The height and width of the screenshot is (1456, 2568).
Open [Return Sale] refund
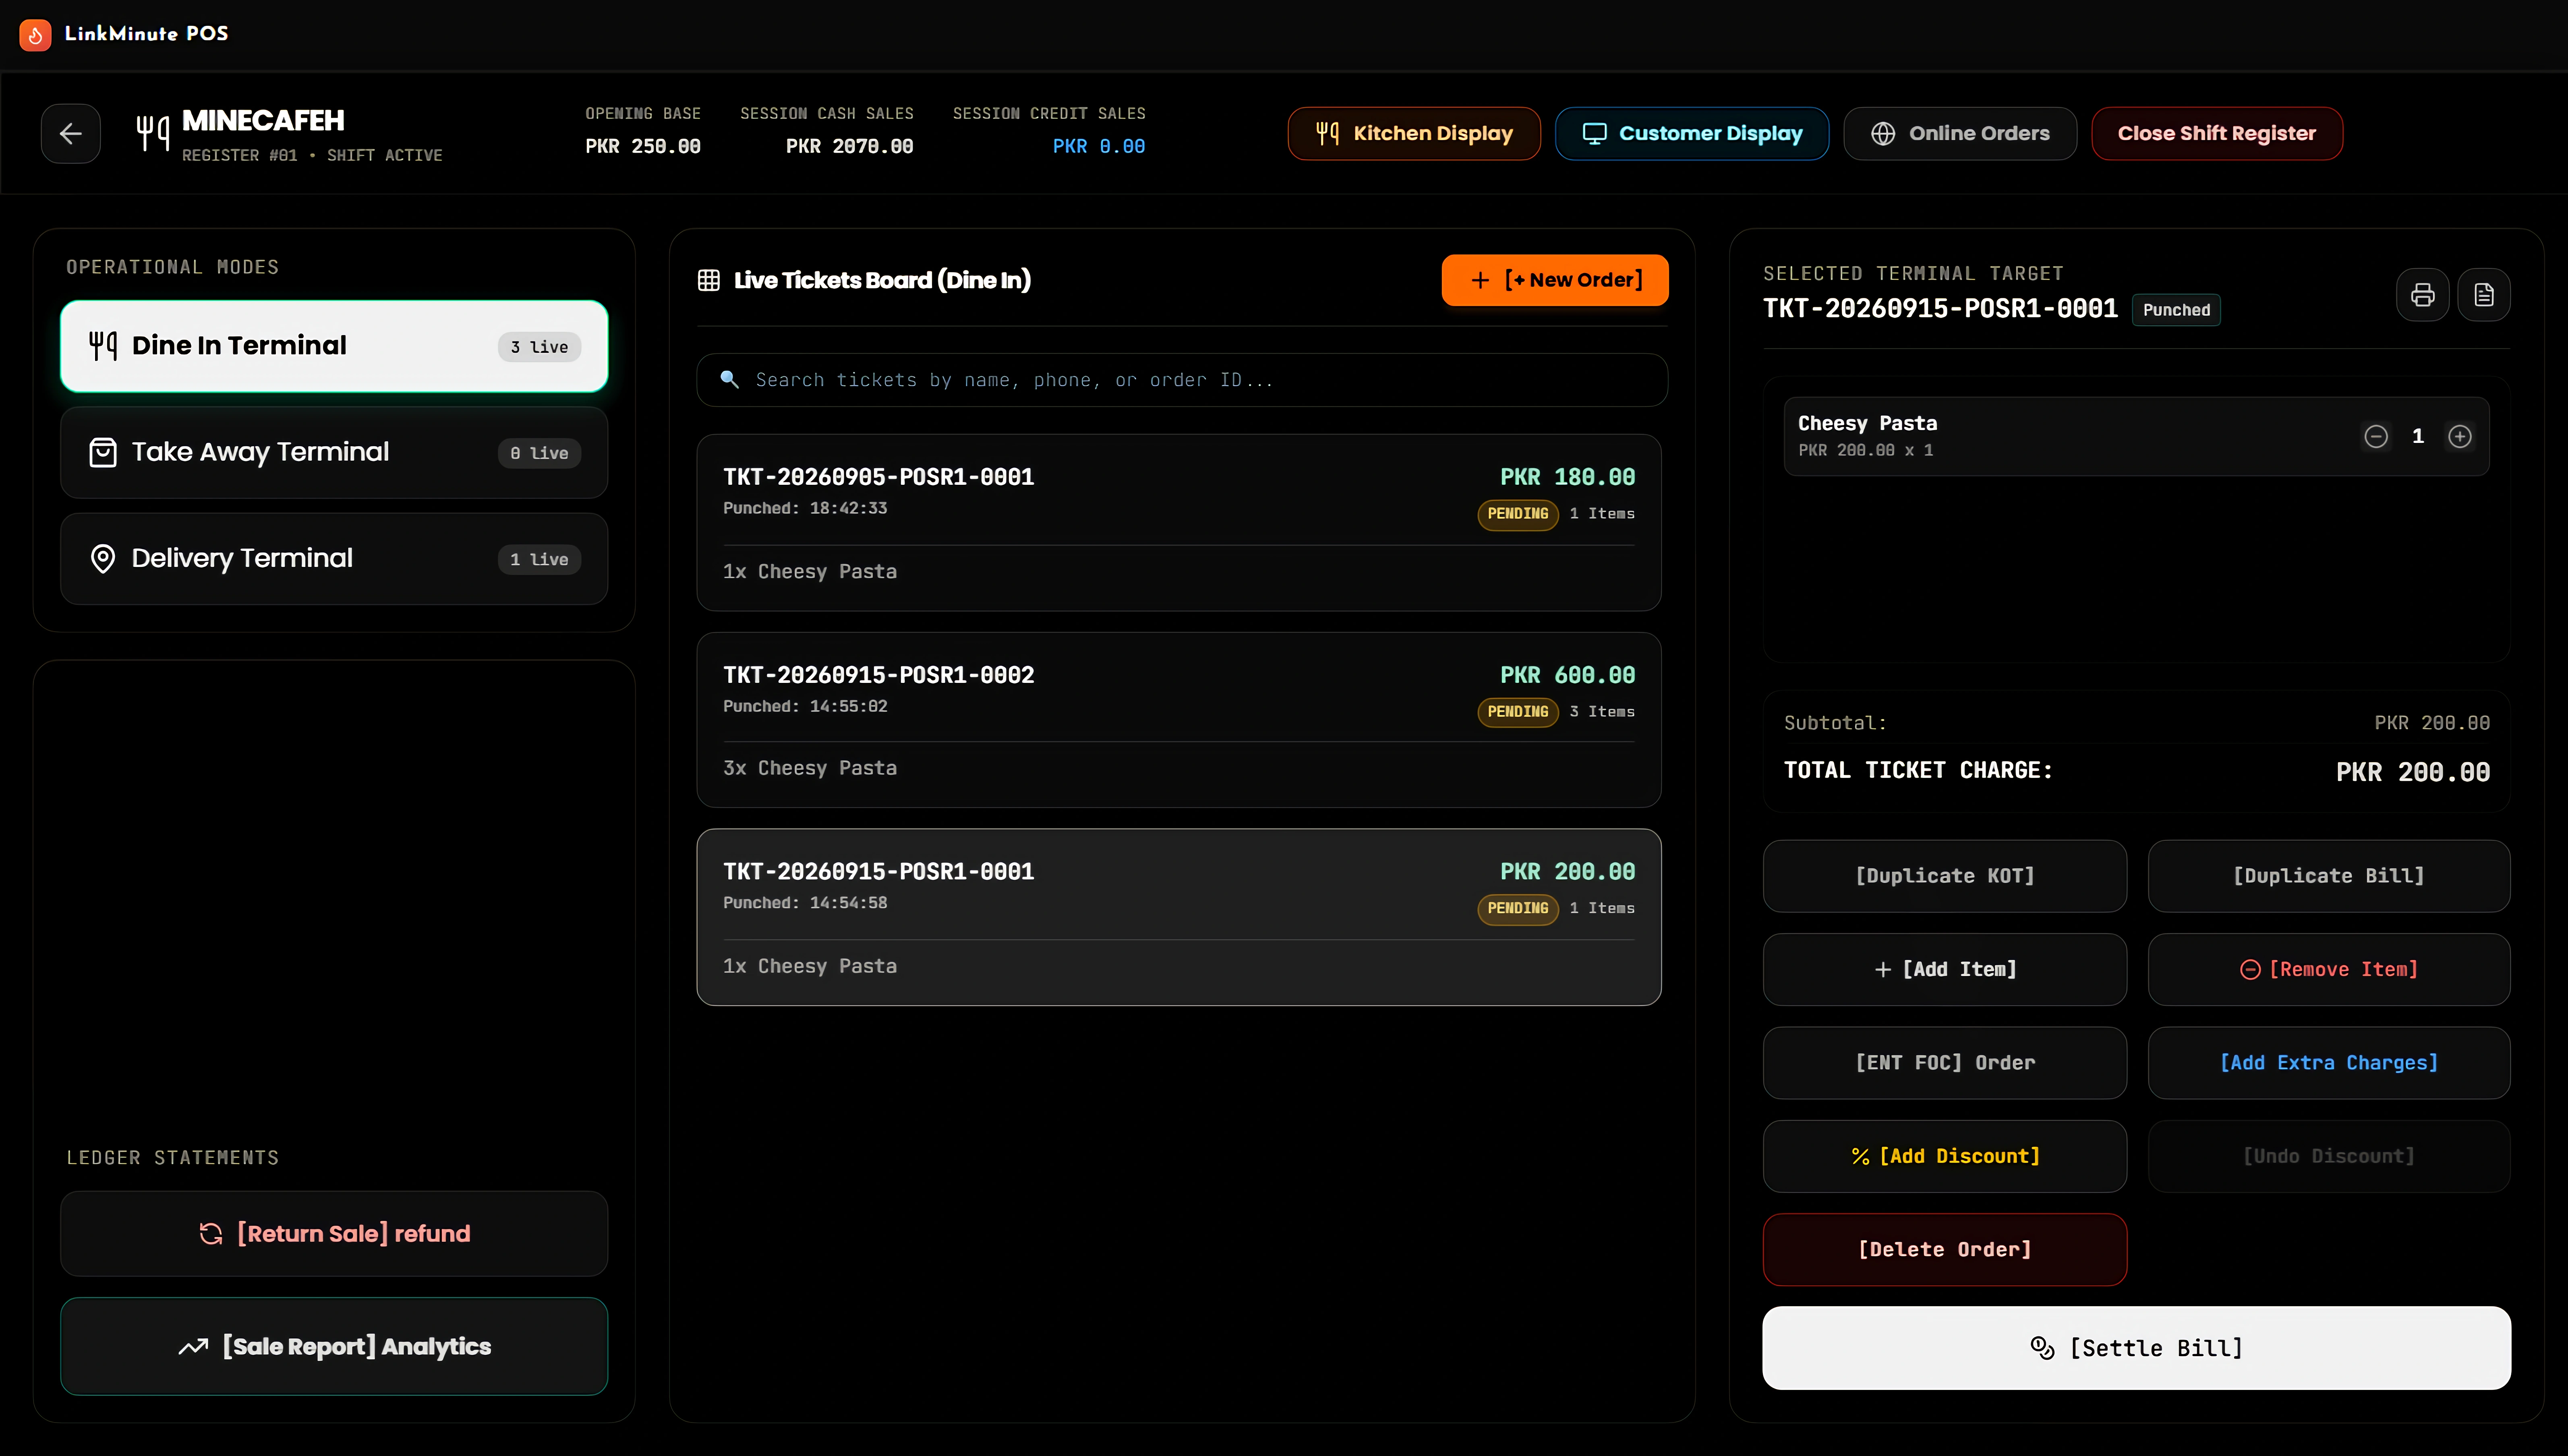334,1234
